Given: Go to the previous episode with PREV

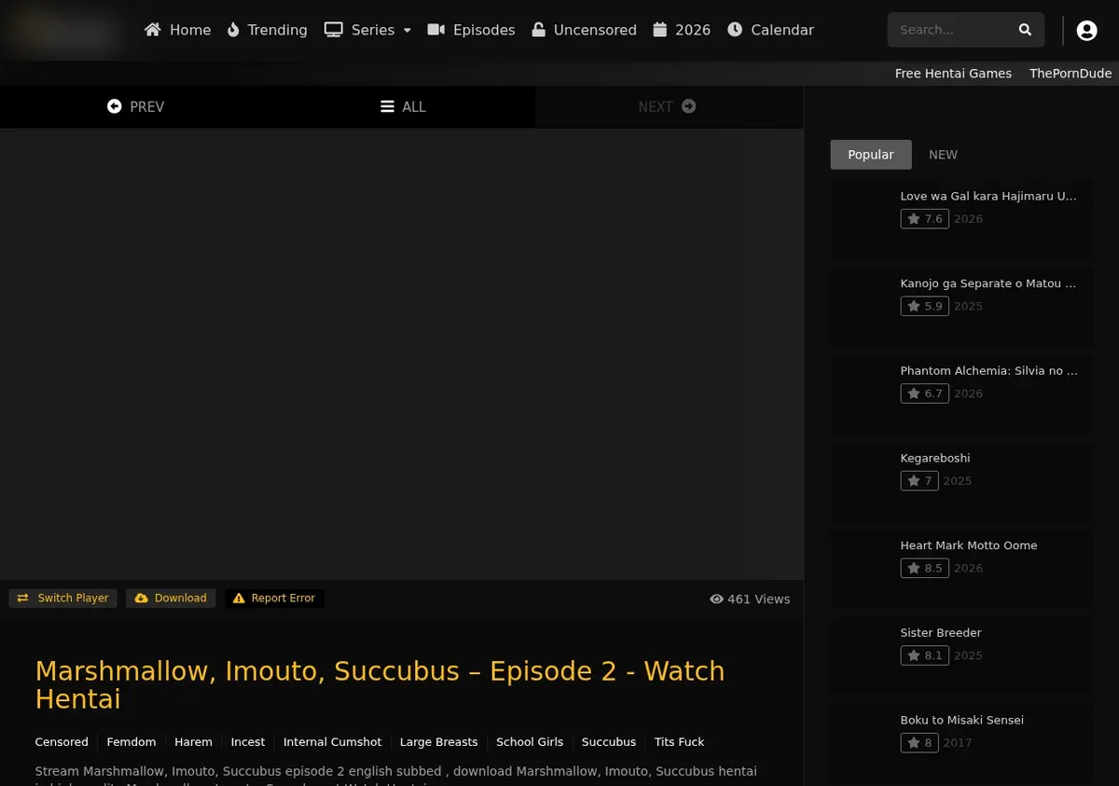Looking at the screenshot, I should pos(135,106).
